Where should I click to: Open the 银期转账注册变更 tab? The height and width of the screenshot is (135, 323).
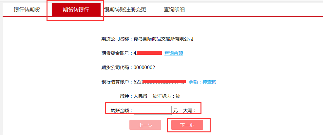pyautogui.click(x=125, y=10)
